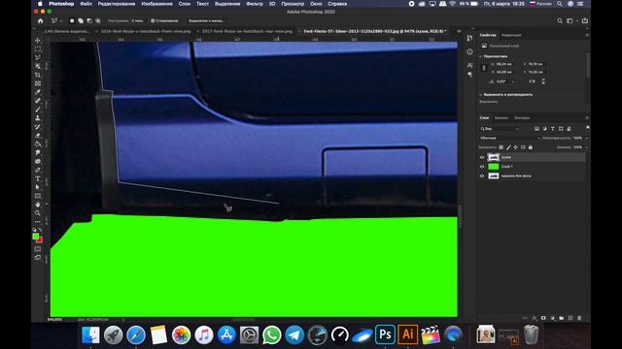Collapse the Перспектива transform section
622x349 pixels.
(481, 56)
